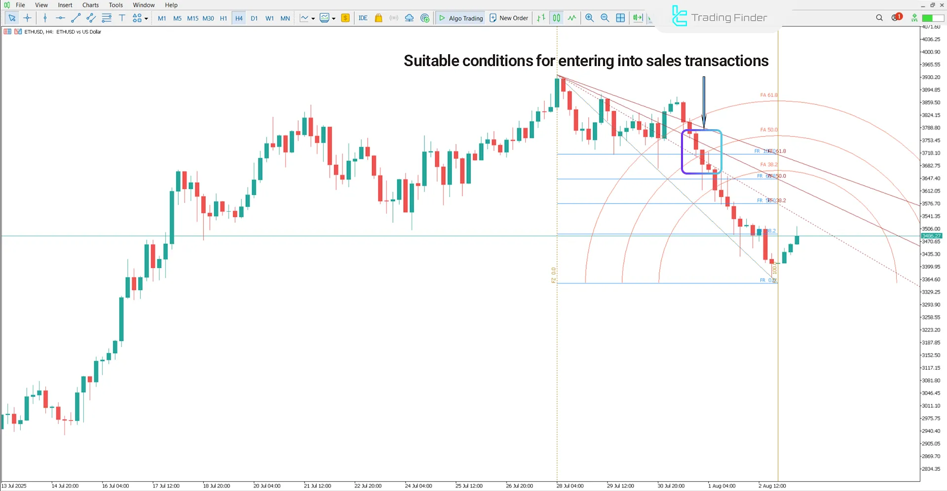Open the shapes objects tool
947x491 pixels.
click(137, 18)
